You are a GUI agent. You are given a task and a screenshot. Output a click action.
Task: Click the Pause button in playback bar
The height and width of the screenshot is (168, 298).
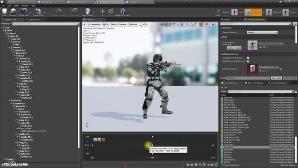pos(204,165)
